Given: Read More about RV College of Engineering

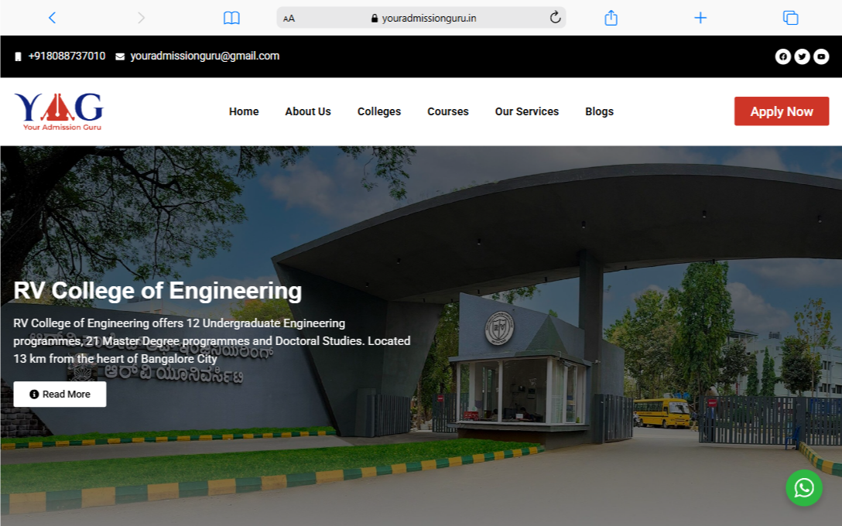Looking at the screenshot, I should point(60,394).
